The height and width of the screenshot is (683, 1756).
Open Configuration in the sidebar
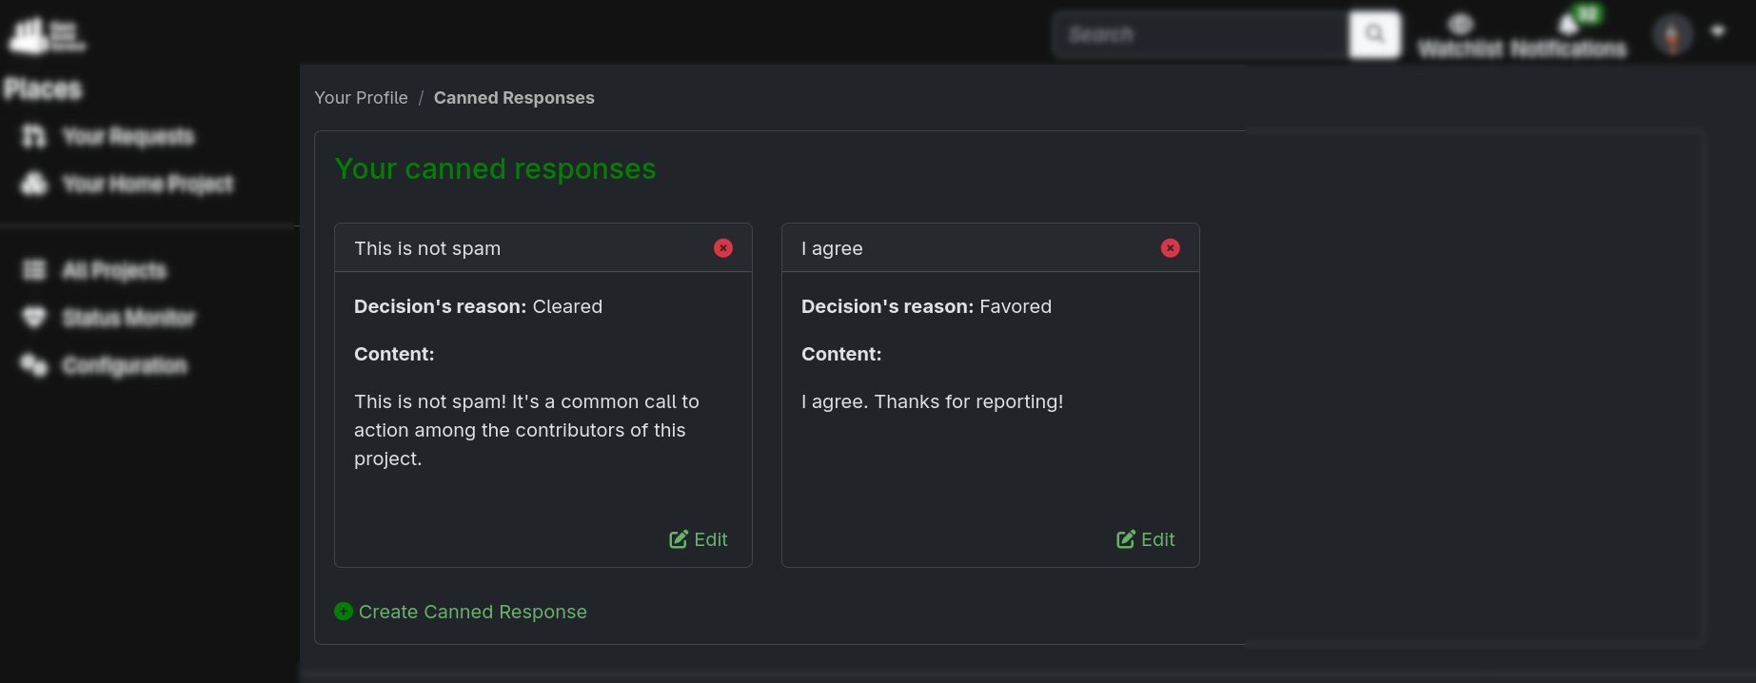tap(105, 365)
